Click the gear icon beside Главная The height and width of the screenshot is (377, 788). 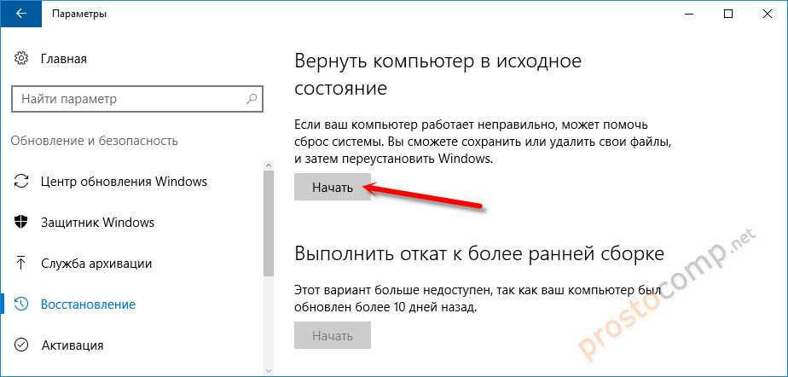point(21,59)
